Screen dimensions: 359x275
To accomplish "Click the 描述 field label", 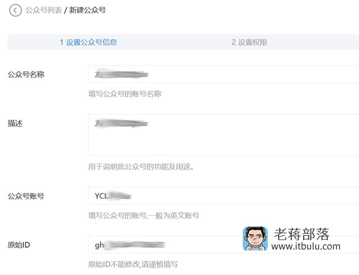I will 15,124.
